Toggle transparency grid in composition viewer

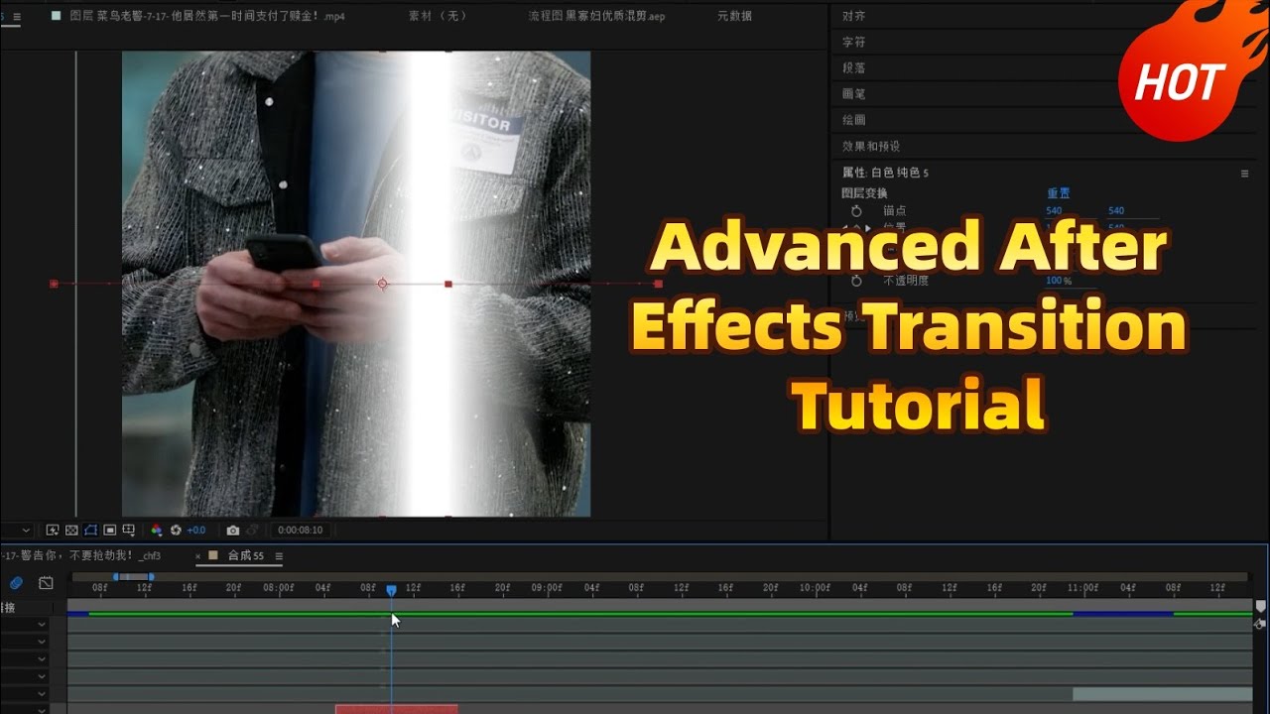point(71,531)
